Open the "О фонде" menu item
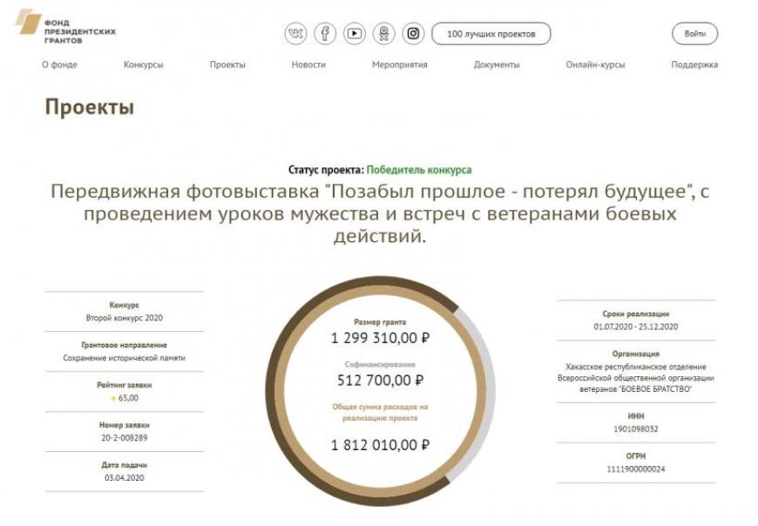The height and width of the screenshot is (526, 758). (x=59, y=65)
